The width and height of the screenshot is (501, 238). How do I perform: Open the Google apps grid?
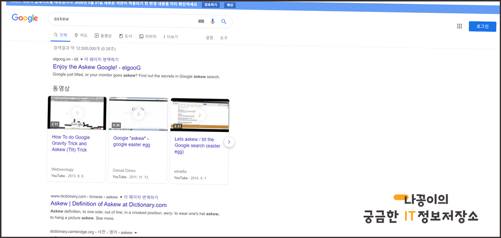tap(460, 26)
